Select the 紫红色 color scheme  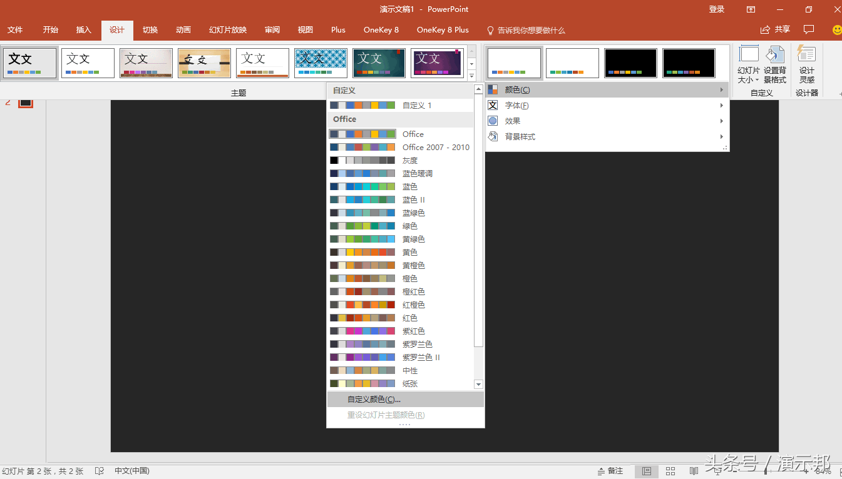400,331
